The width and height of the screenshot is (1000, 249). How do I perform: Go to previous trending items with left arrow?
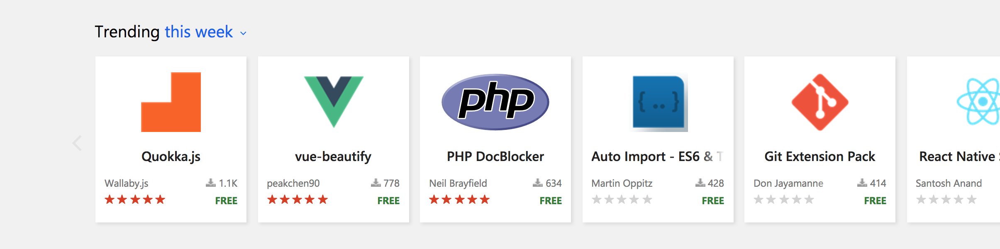77,143
